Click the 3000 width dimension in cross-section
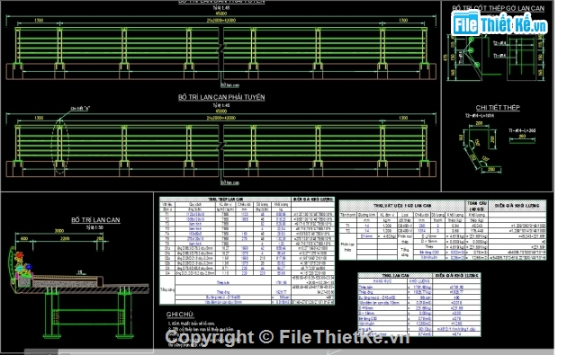The image size is (576, 355). tap(59, 231)
